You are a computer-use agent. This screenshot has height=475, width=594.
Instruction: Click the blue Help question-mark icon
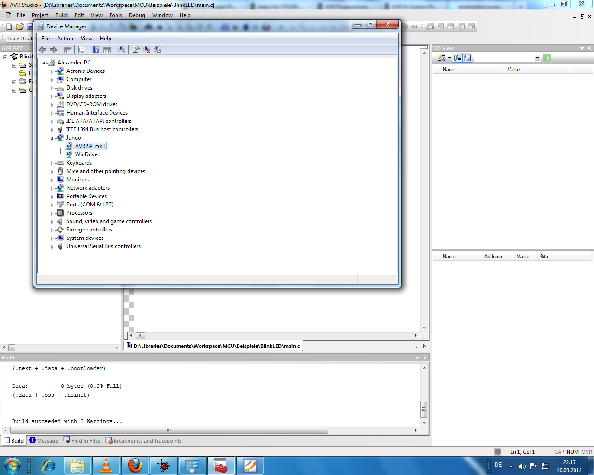96,50
